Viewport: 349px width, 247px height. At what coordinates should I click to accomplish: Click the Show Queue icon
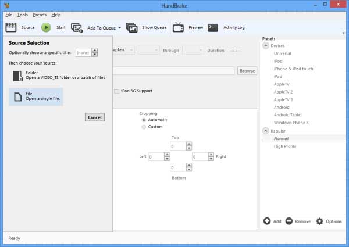[x=131, y=28]
